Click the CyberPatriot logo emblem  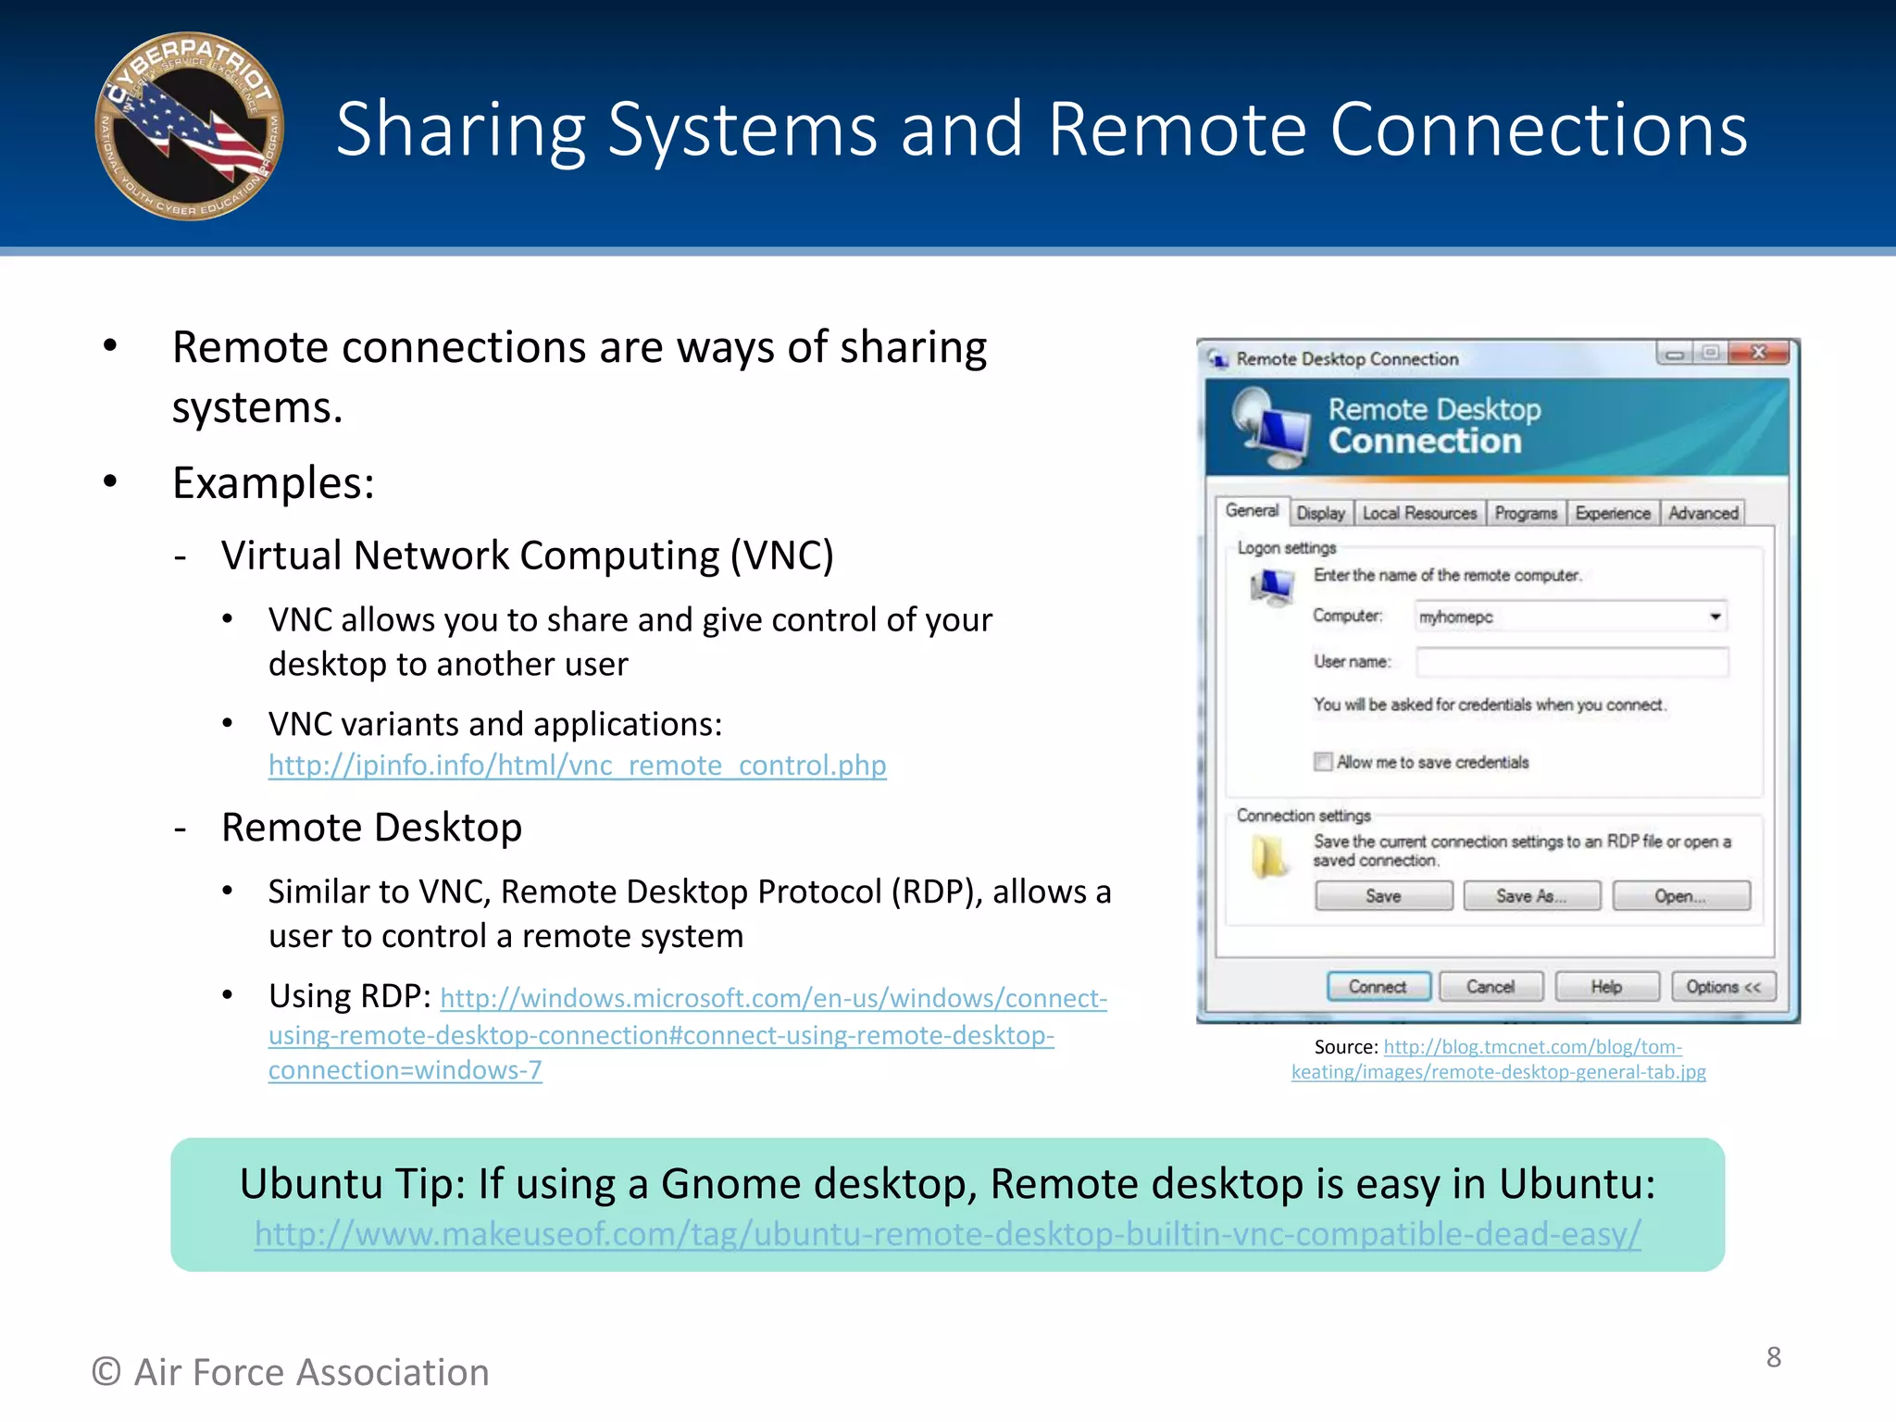tap(190, 127)
